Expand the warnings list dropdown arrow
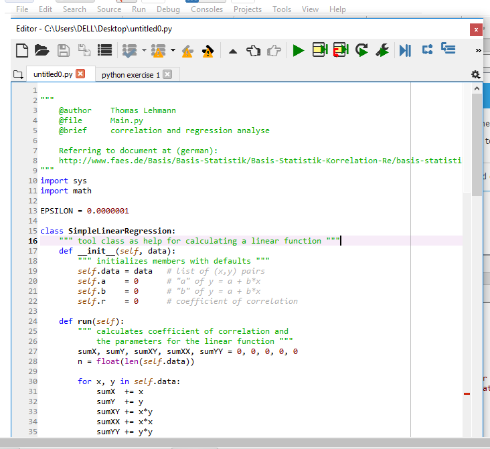Image resolution: width=490 pixels, height=449 pixels. coord(173,50)
